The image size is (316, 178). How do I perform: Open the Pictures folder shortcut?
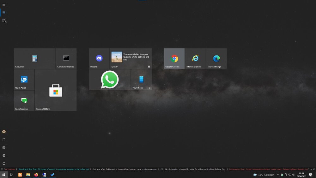[x=4, y=148]
